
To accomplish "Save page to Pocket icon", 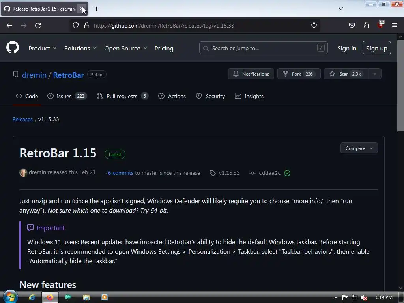I will coord(352,25).
